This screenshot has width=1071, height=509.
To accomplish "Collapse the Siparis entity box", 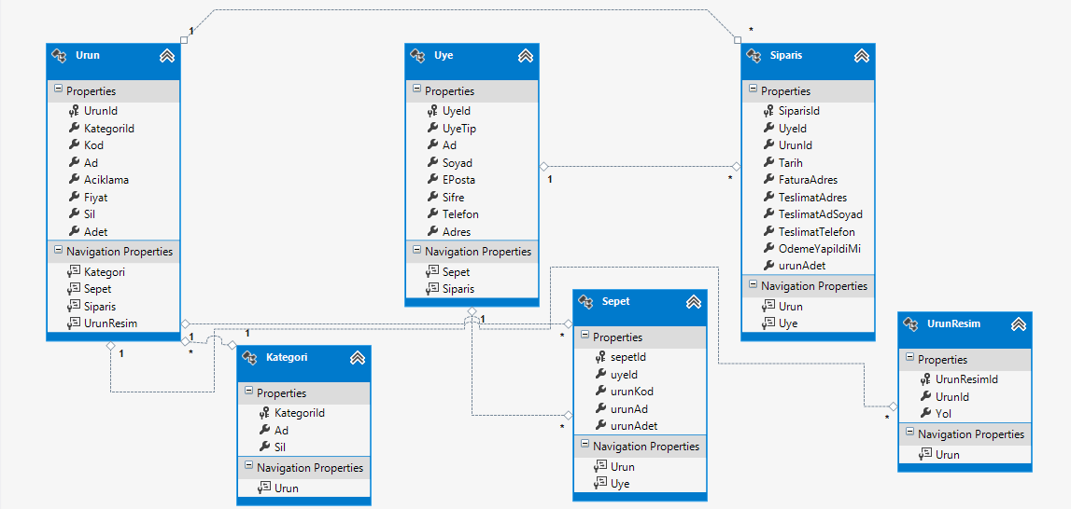I will coord(862,56).
